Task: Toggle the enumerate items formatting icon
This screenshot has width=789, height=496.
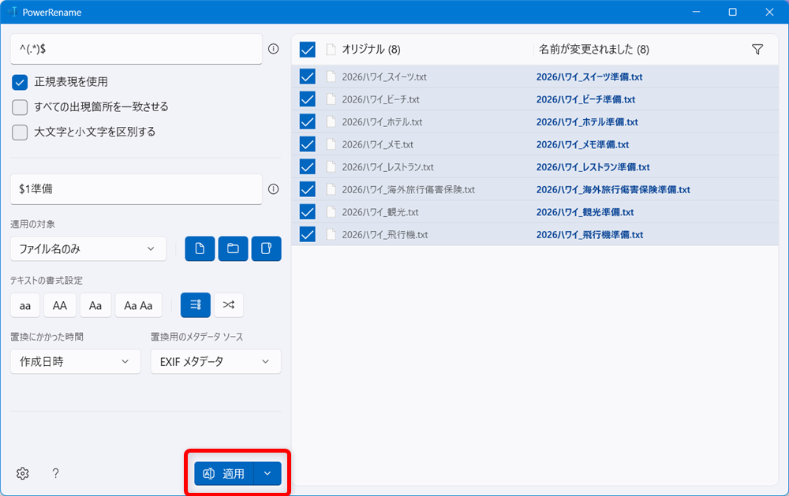Action: click(195, 305)
